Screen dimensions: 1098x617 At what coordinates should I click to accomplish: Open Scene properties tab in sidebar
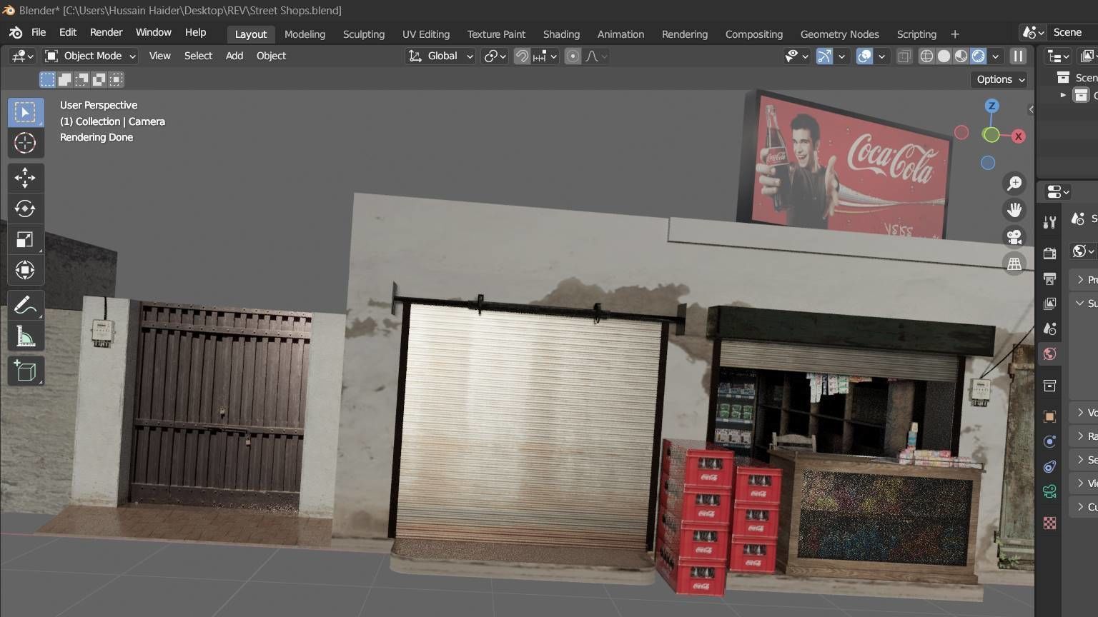click(1049, 328)
